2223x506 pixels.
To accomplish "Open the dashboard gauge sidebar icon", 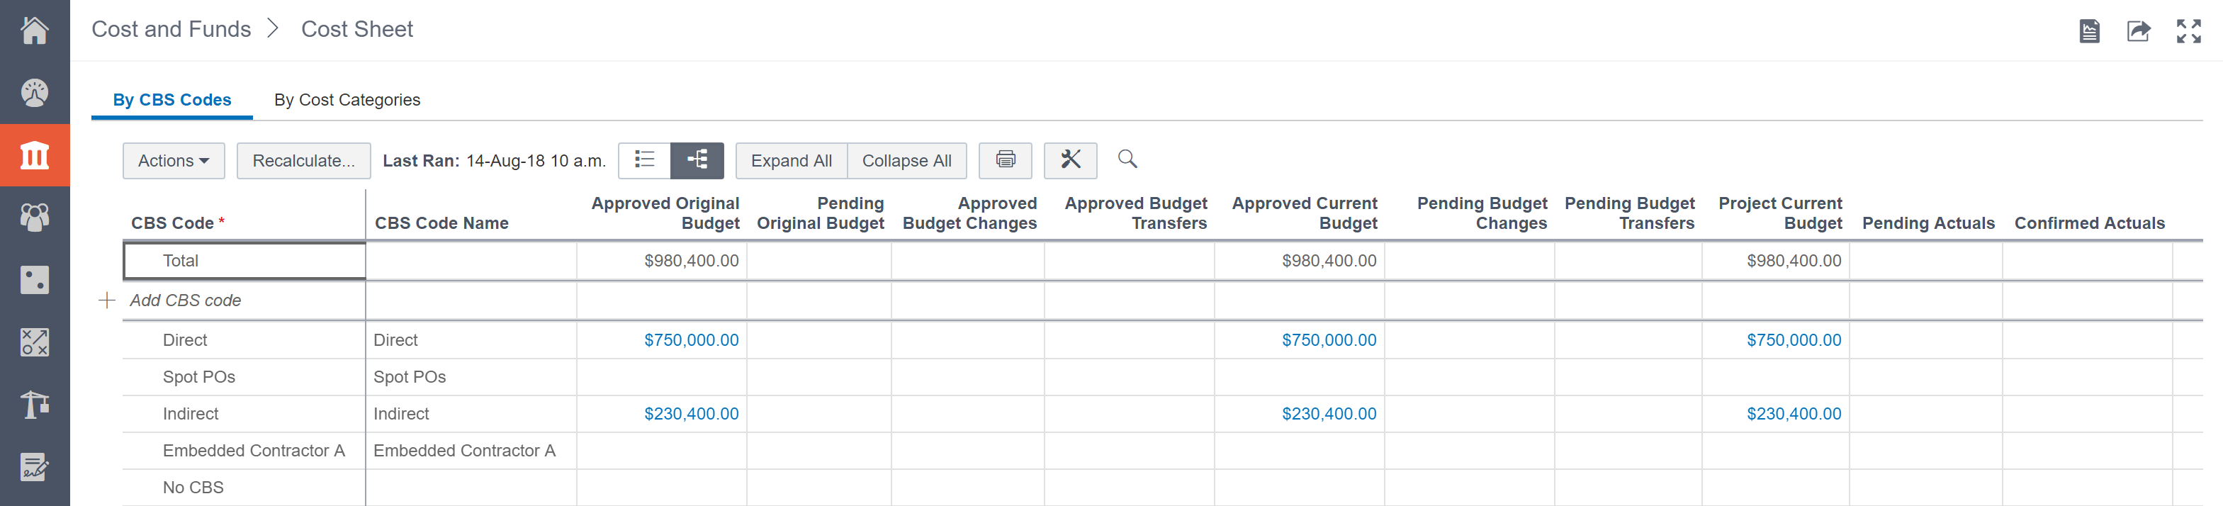I will 35,92.
